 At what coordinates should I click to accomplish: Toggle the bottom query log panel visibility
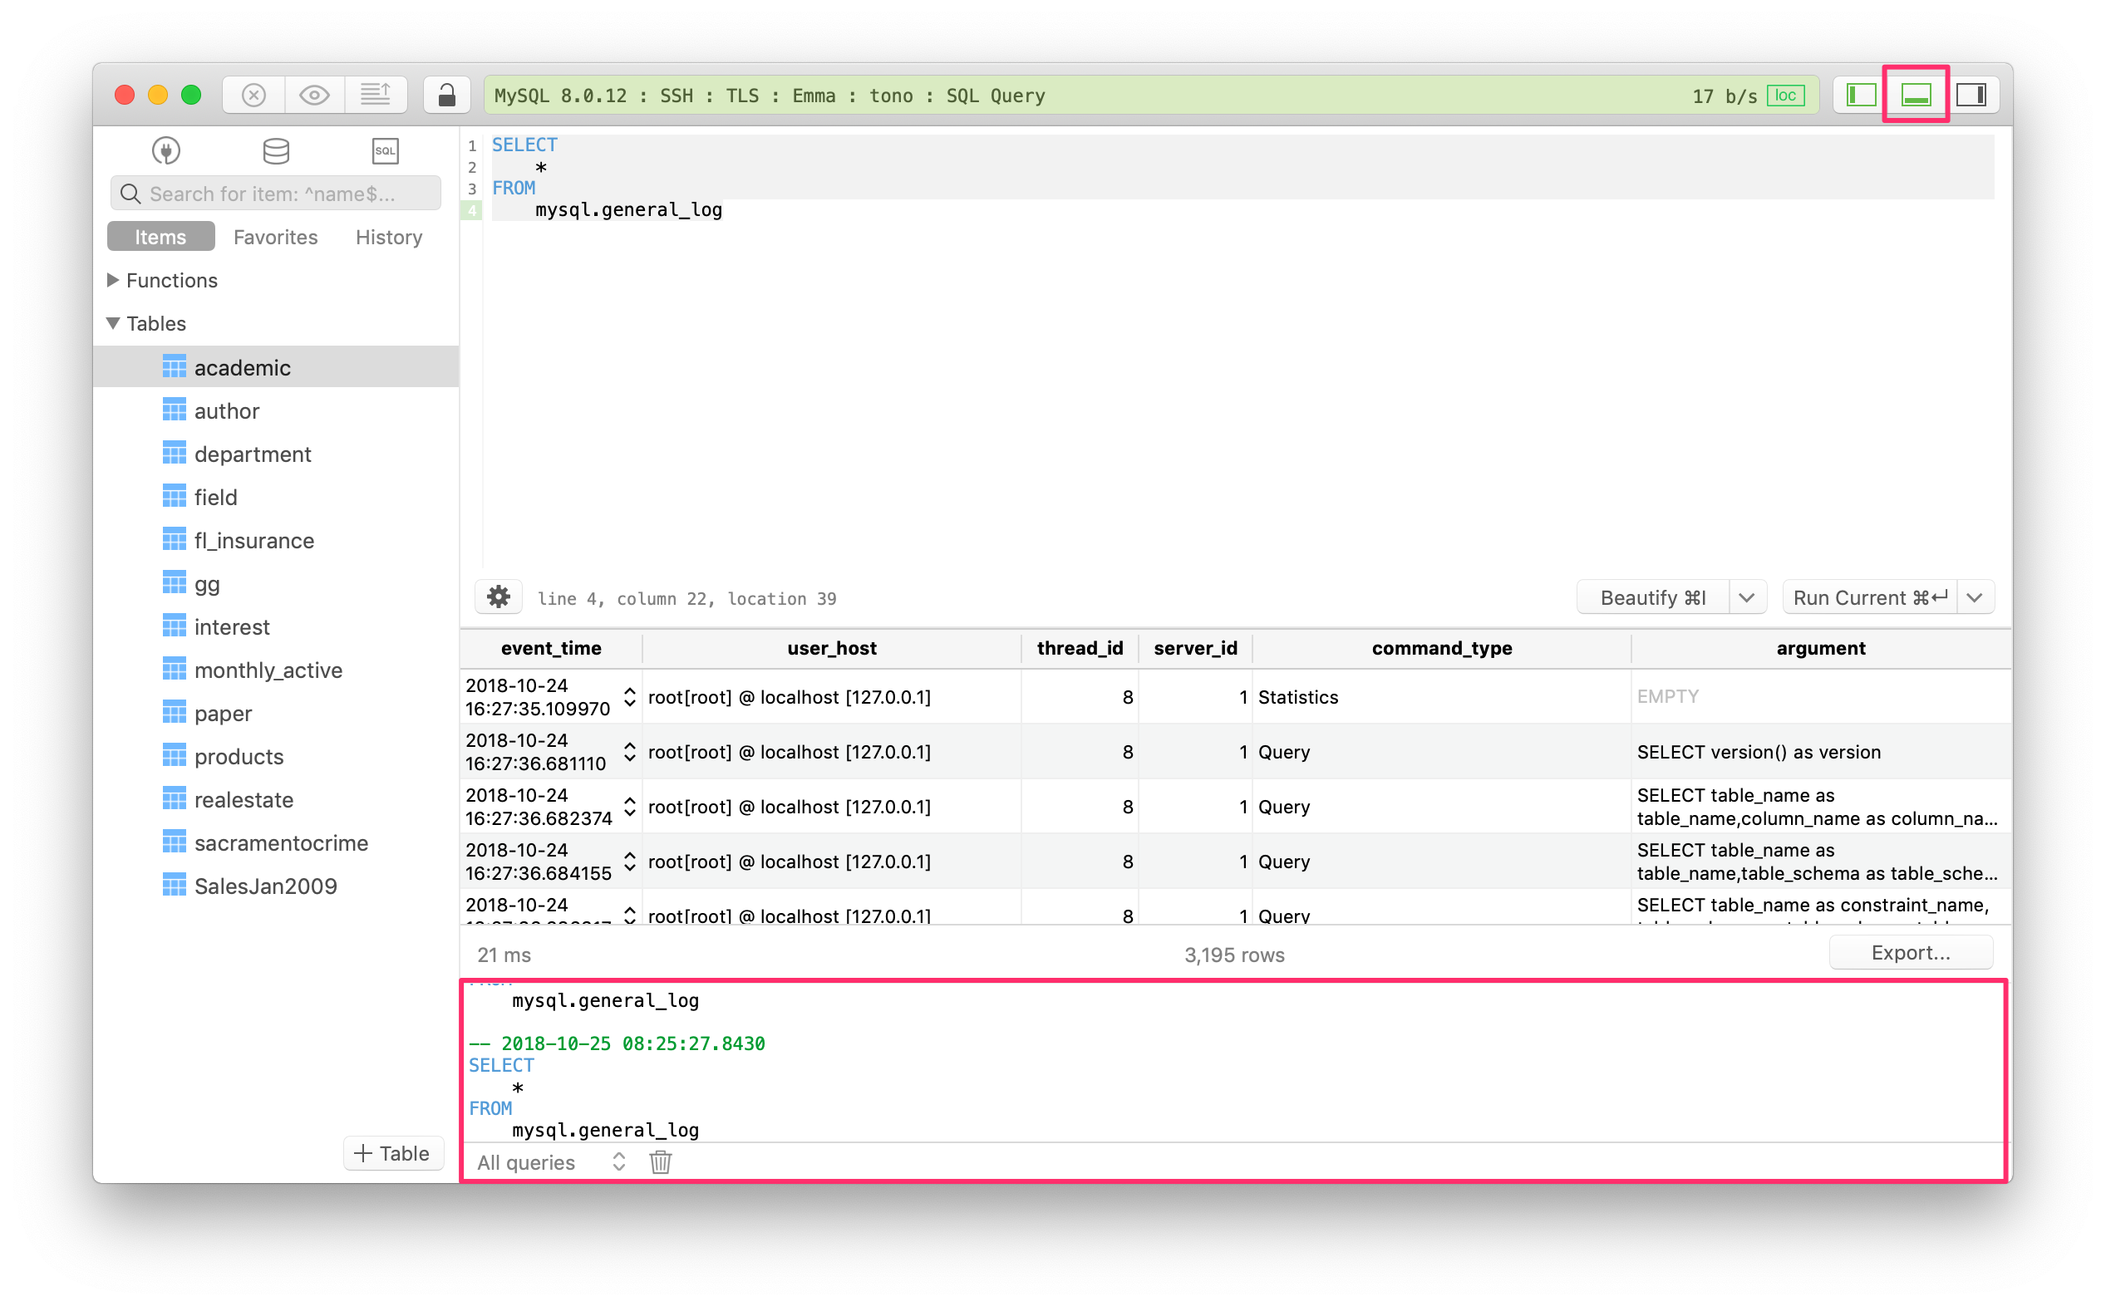click(1916, 94)
